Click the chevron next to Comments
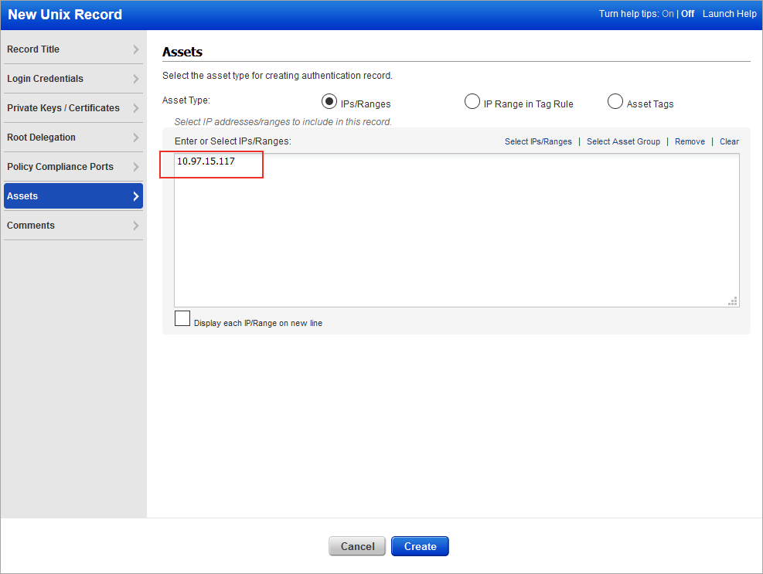The image size is (763, 574). tap(136, 226)
